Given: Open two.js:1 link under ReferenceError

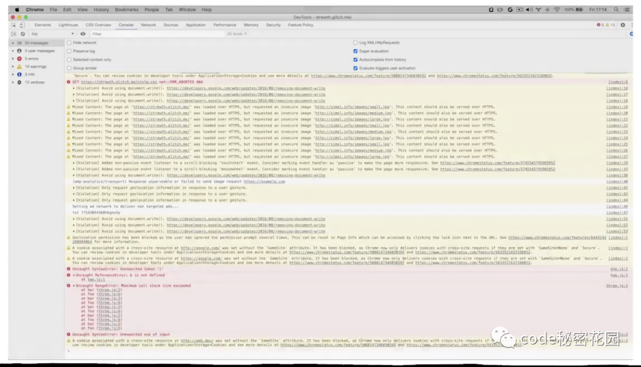Looking at the screenshot, I should (x=96, y=280).
